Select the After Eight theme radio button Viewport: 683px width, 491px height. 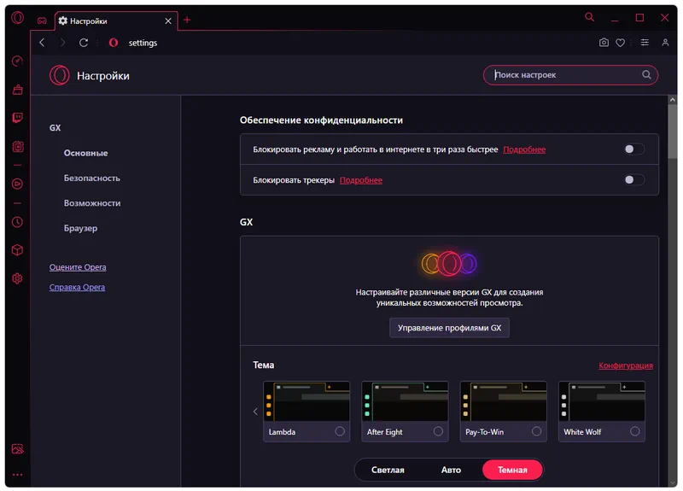coord(438,431)
